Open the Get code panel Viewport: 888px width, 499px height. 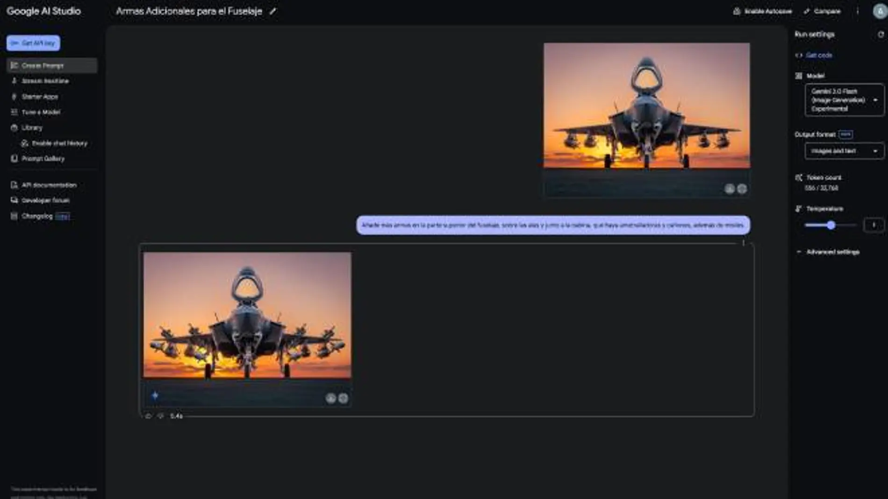[x=818, y=55]
